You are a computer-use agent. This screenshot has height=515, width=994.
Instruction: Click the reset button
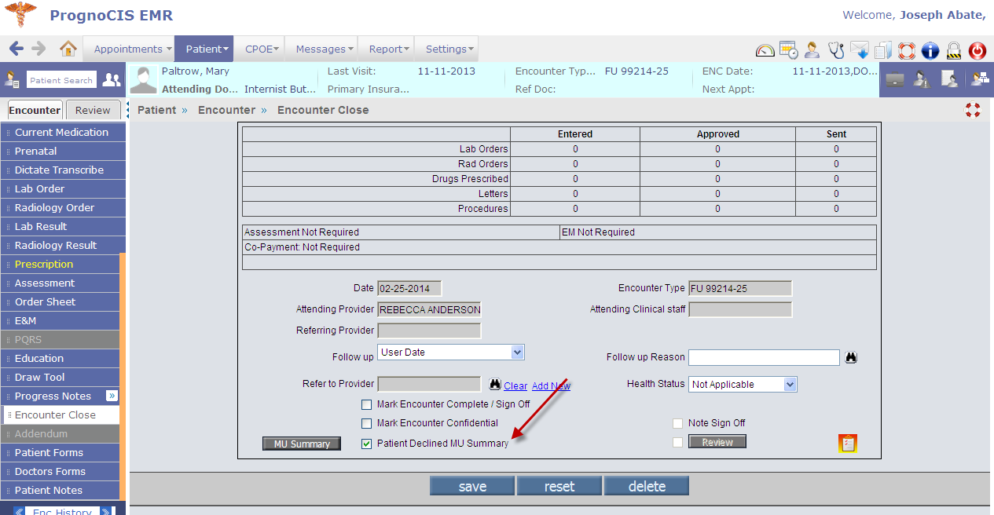[x=559, y=487]
